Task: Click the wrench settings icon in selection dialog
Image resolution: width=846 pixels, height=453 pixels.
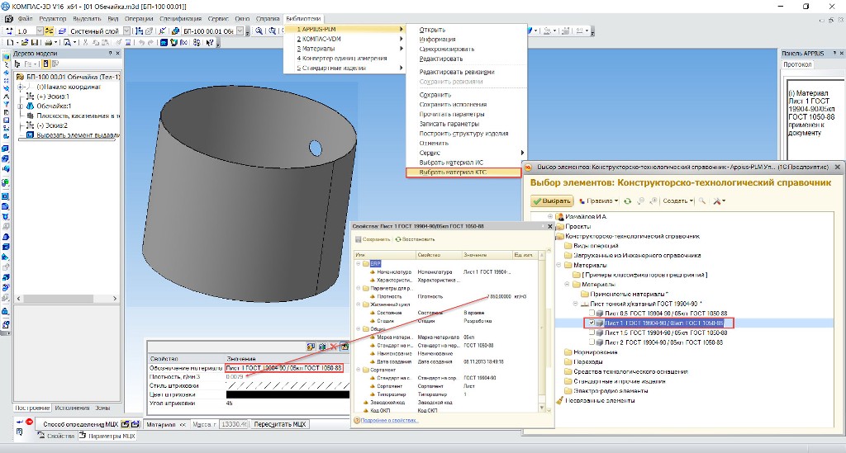Action: (717, 201)
